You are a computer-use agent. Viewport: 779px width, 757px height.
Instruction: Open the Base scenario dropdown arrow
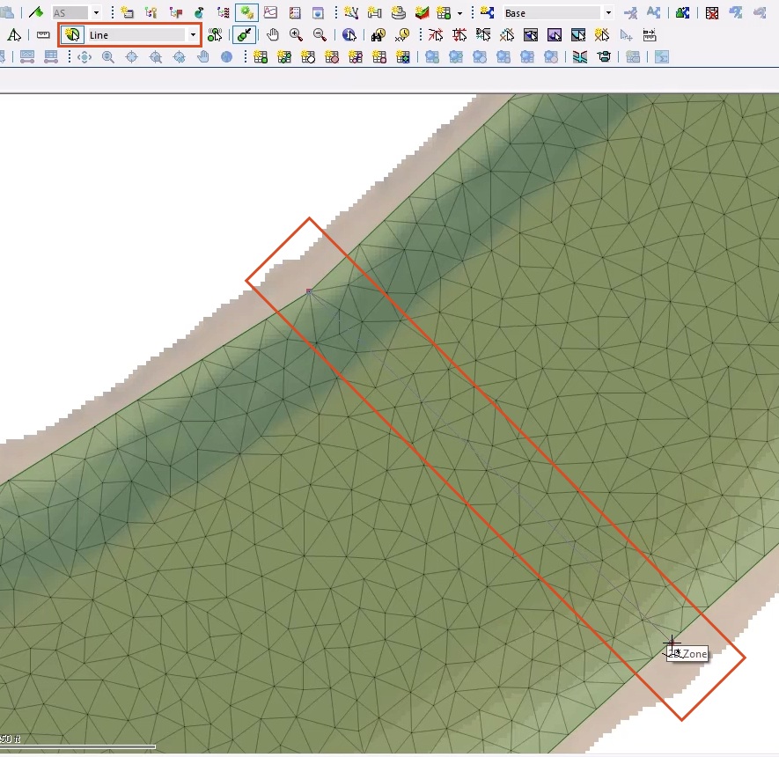pos(608,13)
